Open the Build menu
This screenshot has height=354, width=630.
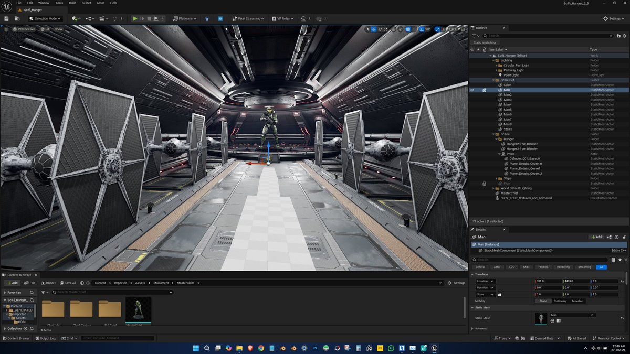(72, 3)
